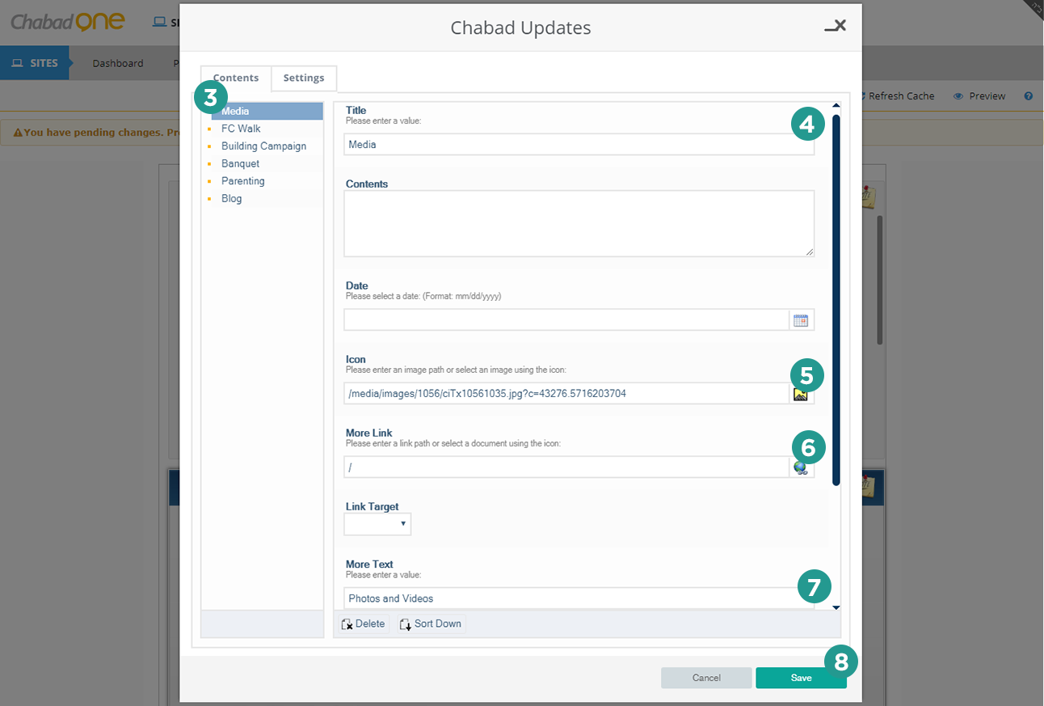
Task: Delete the selected content item
Action: tap(363, 624)
